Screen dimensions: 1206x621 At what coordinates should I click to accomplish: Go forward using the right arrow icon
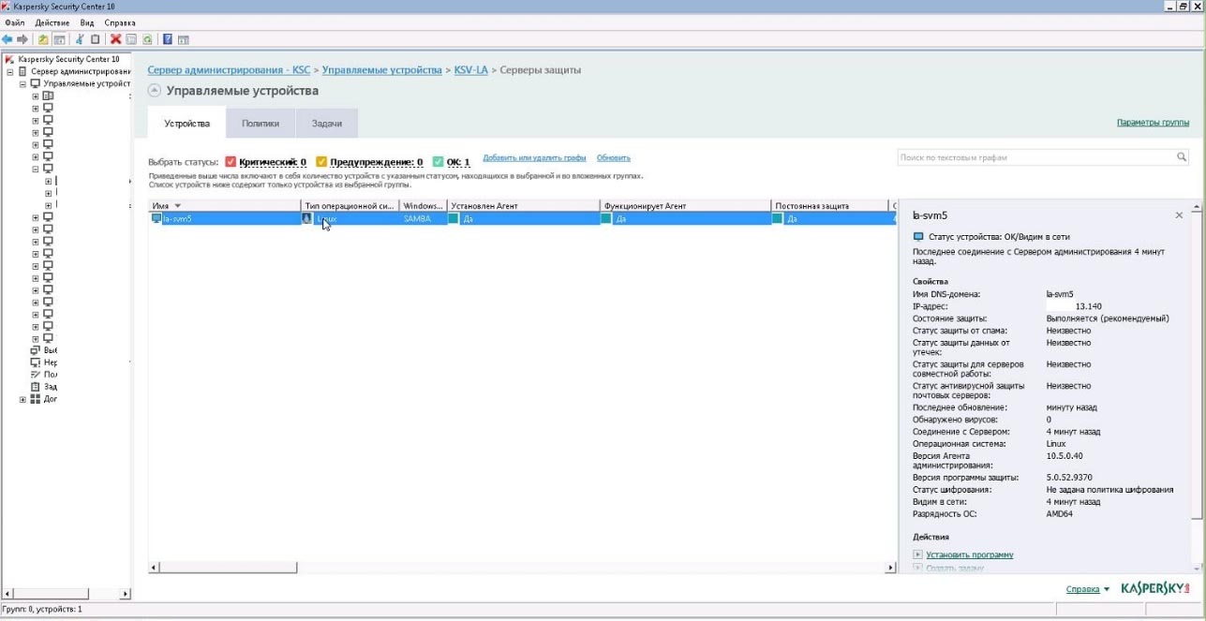[x=22, y=39]
